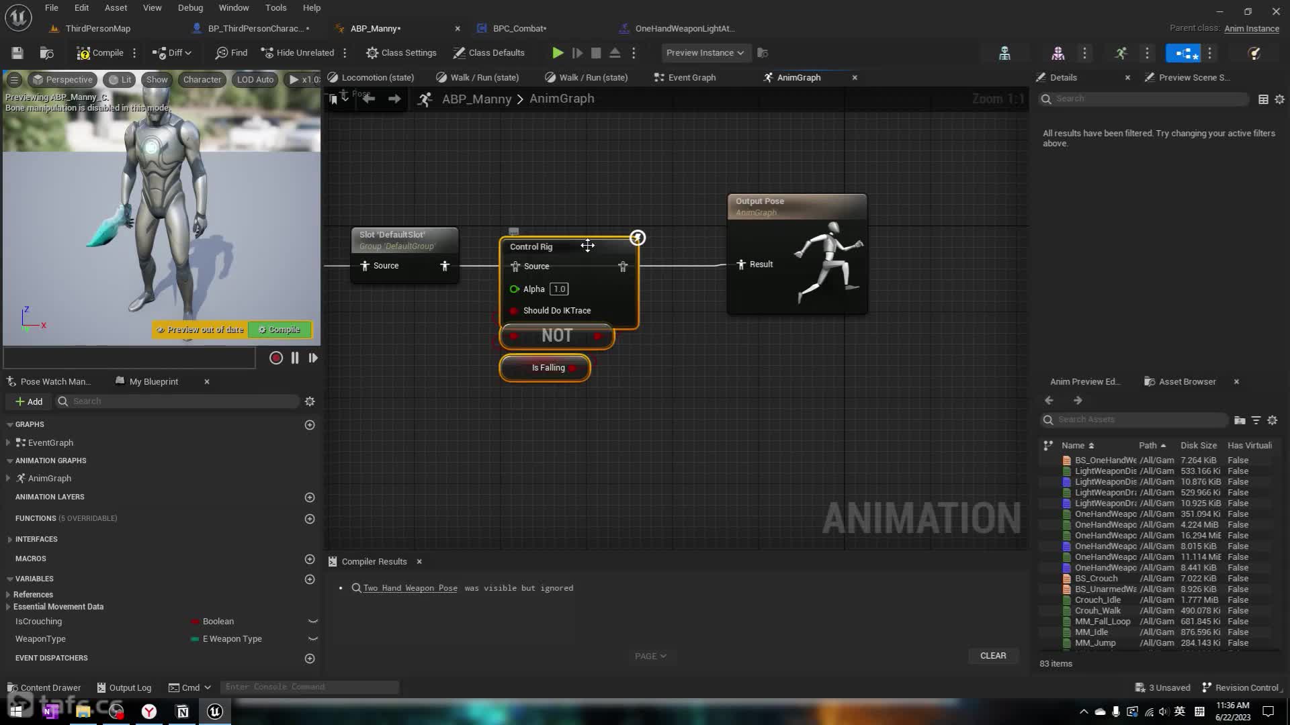The height and width of the screenshot is (725, 1290).
Task: Click the Stop simulation icon
Action: (x=596, y=53)
